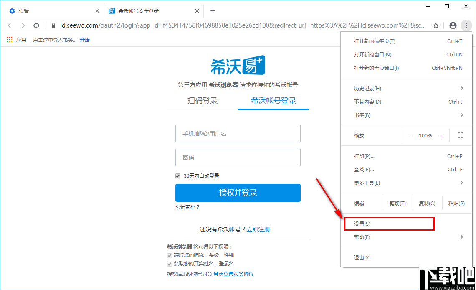This screenshot has width=476, height=290.
Task: Bookmark this page with star icon
Action: pos(436,25)
